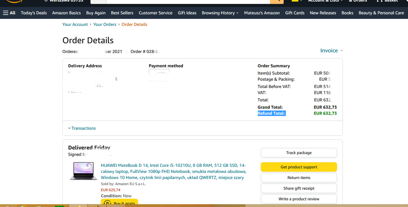Viewport: 408px width, 207px height.
Task: Click the Track package button
Action: [x=299, y=153]
